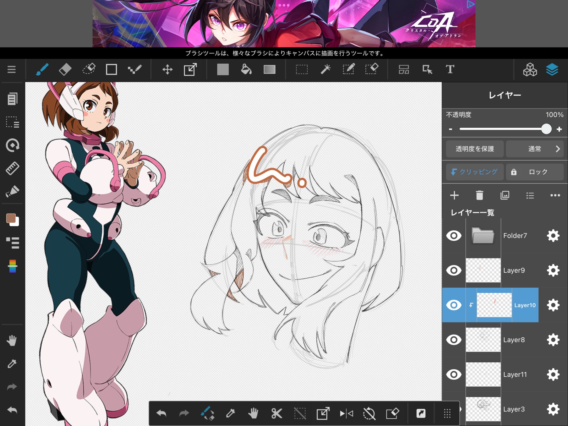Click the opacity slider handle
The image size is (568, 426).
coord(546,129)
